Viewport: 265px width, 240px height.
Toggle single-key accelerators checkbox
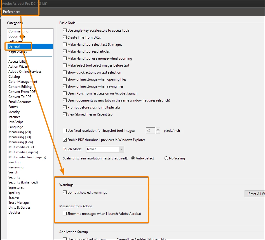click(65, 30)
